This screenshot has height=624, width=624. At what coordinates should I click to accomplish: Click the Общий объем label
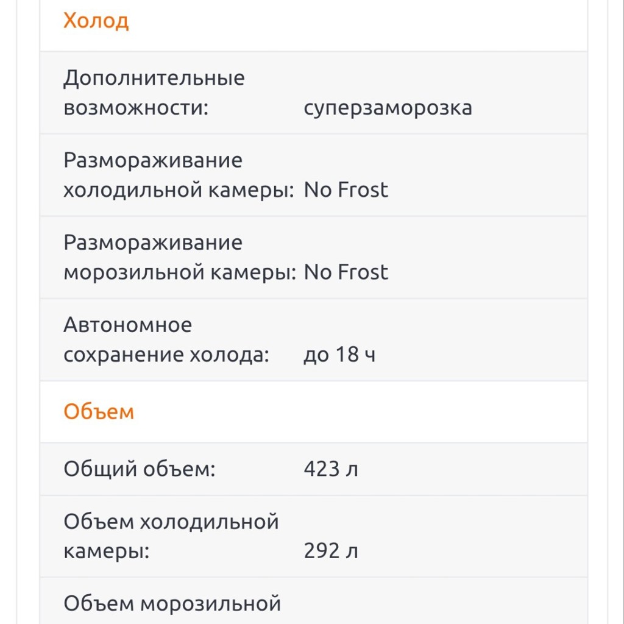[x=140, y=469]
